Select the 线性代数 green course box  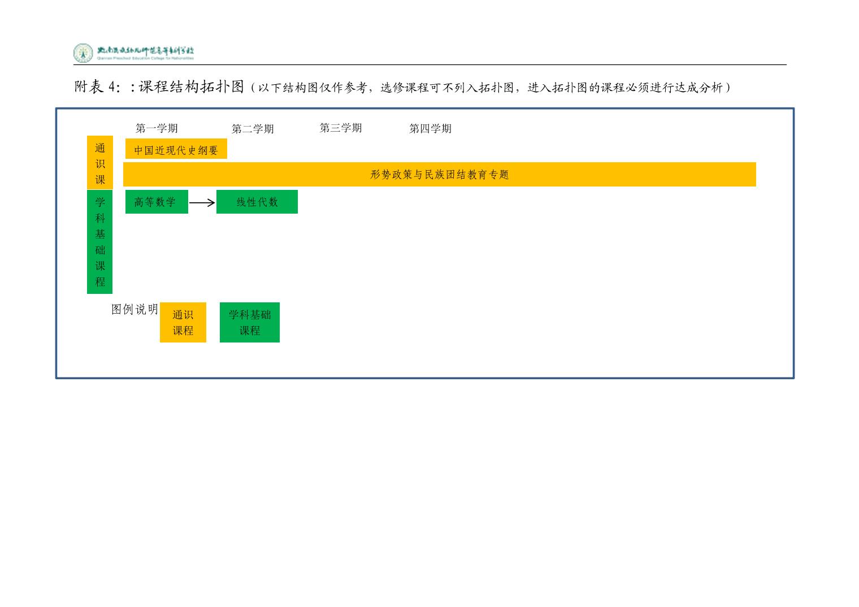click(x=257, y=202)
